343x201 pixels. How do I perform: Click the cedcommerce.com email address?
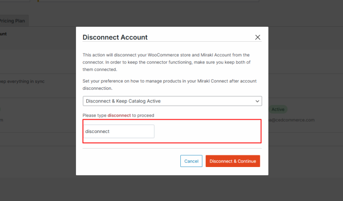click(x=291, y=119)
